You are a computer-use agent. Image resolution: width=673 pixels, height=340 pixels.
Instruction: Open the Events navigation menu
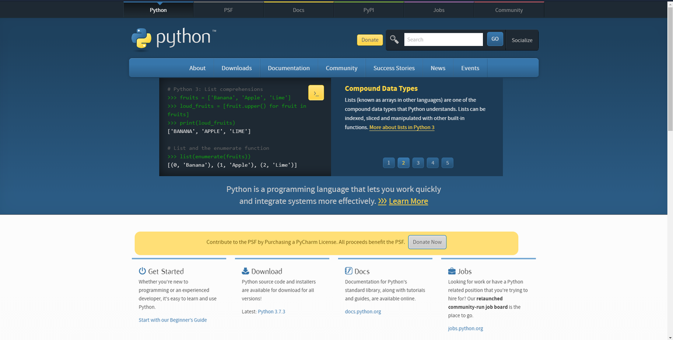pos(470,68)
